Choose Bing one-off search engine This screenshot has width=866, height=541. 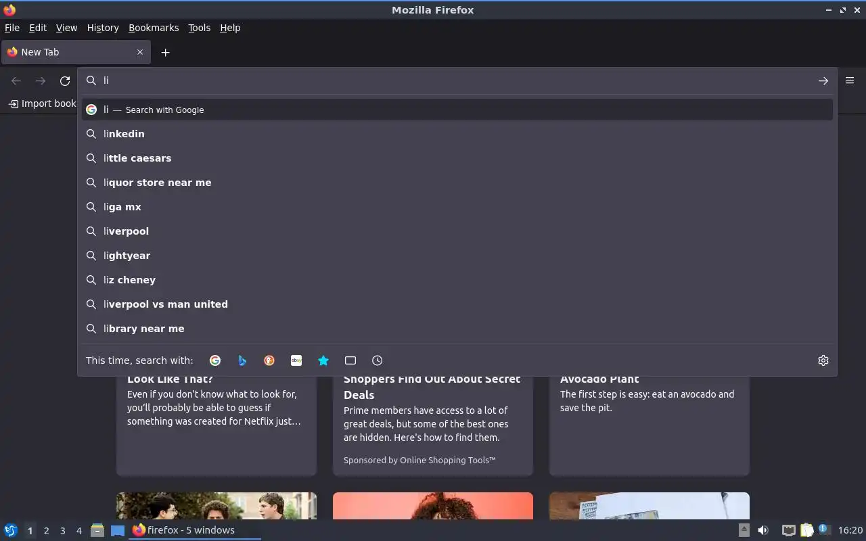pos(242,360)
